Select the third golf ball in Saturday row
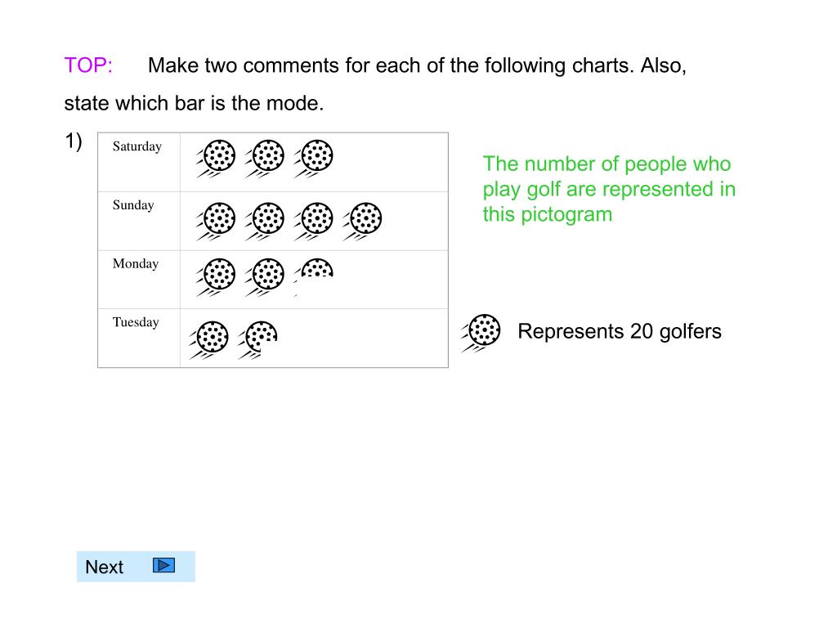The height and width of the screenshot is (628, 837). point(313,158)
